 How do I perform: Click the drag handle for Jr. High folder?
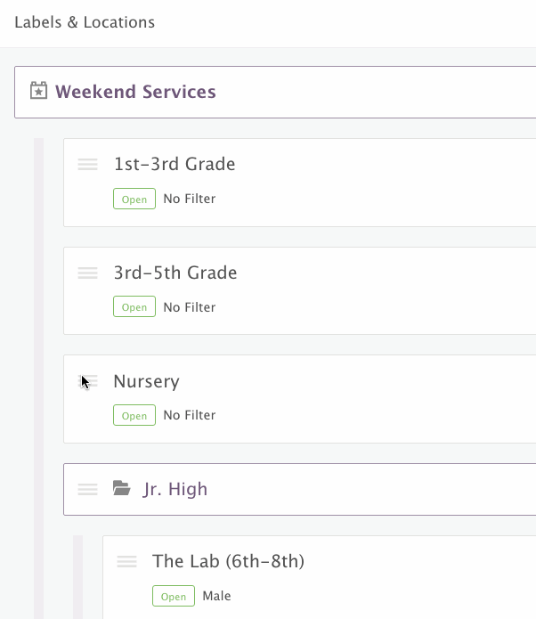click(87, 489)
